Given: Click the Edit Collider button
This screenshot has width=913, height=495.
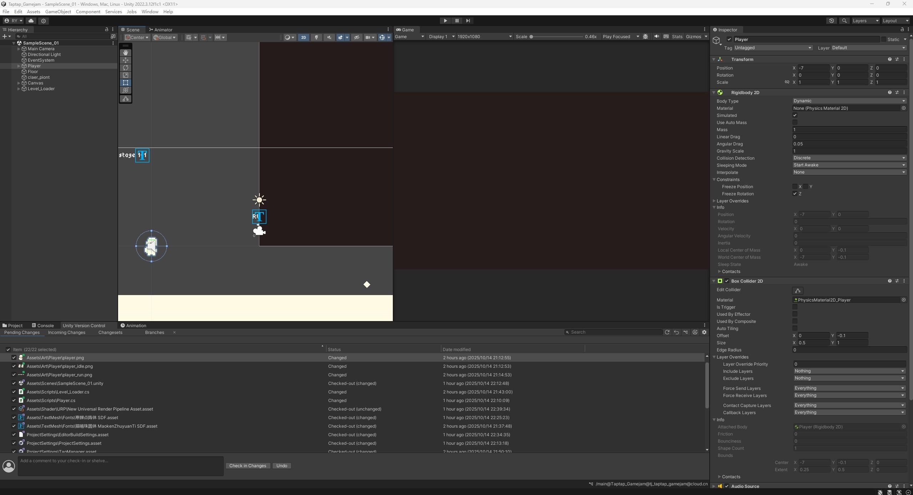Looking at the screenshot, I should click(x=797, y=291).
